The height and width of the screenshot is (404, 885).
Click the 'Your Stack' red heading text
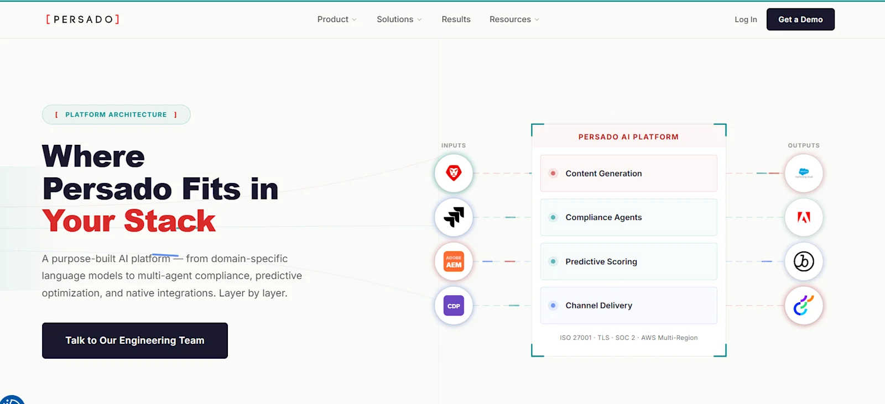click(129, 221)
